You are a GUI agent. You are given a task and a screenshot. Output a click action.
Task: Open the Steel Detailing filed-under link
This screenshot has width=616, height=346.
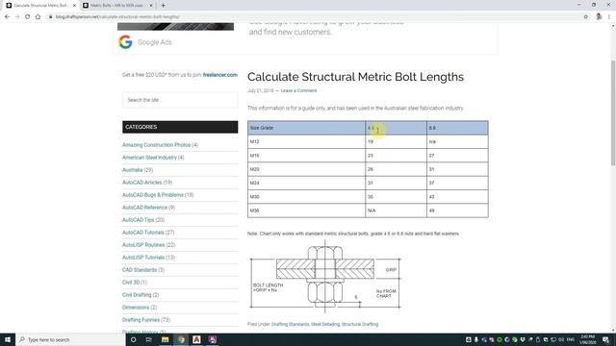(325, 325)
